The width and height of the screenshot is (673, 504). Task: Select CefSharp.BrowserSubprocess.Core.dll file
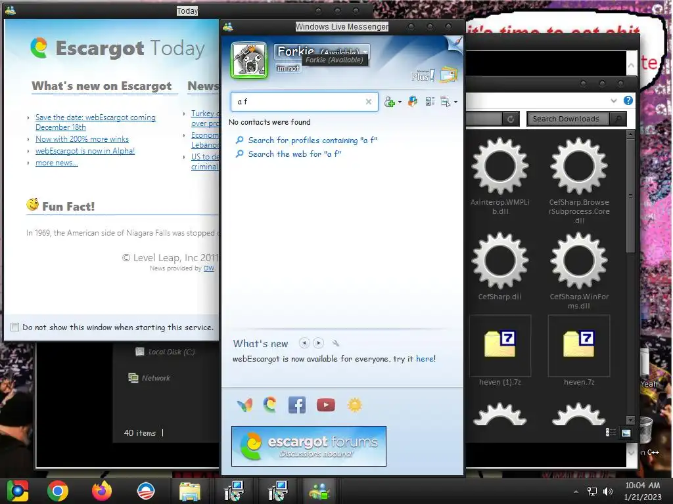coord(579,180)
